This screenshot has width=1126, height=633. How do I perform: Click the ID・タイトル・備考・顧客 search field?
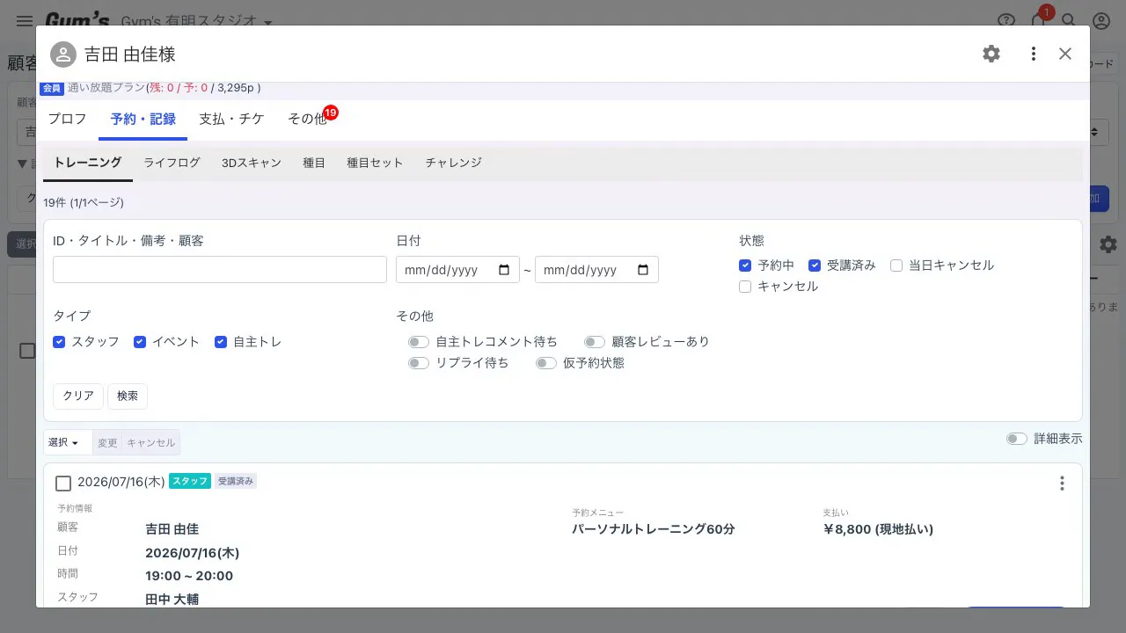point(220,270)
